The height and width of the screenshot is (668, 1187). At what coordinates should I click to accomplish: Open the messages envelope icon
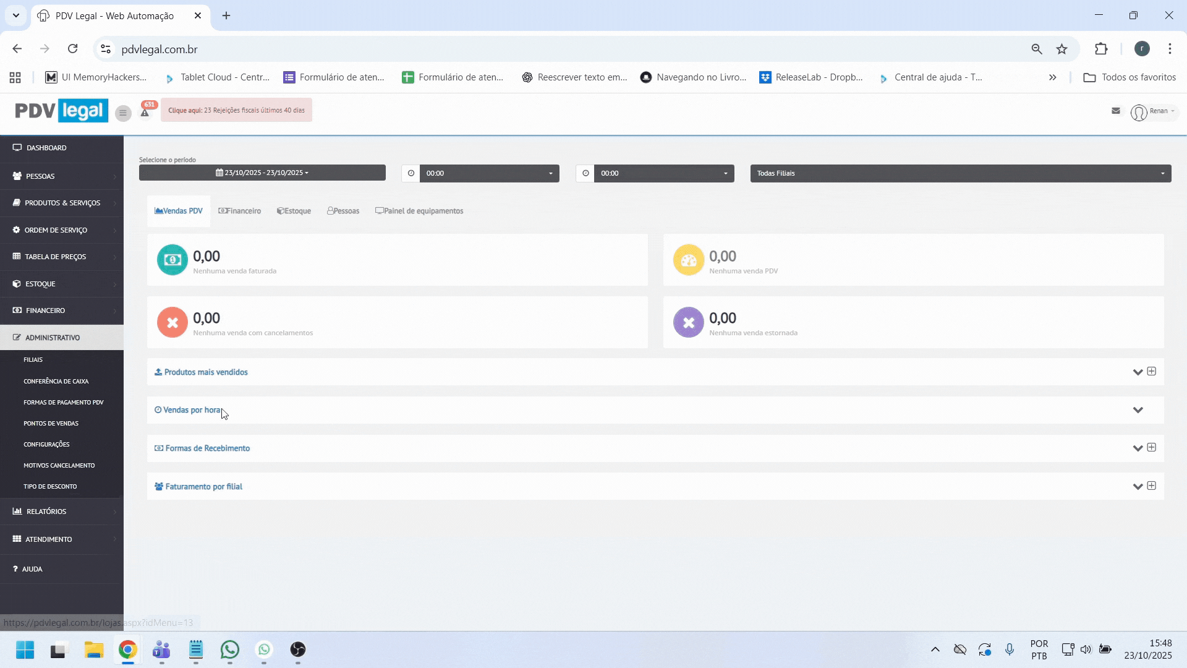click(1115, 111)
